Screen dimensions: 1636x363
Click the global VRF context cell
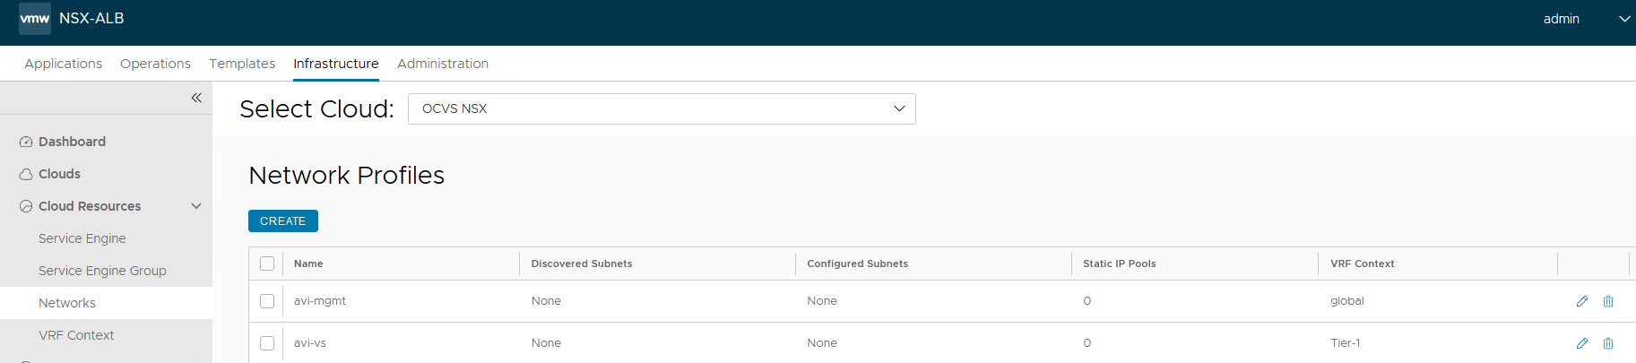pyautogui.click(x=1347, y=301)
